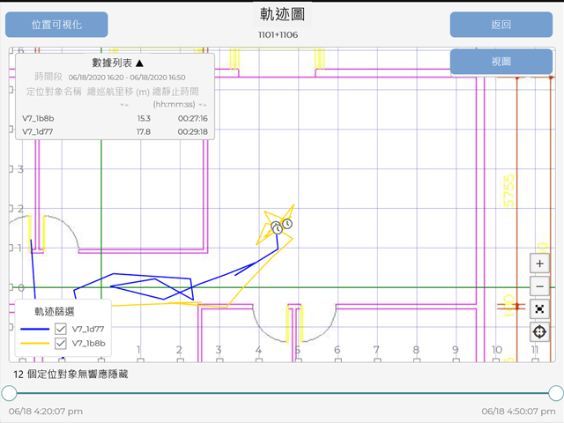Click the right clock marker on trajectory
The width and height of the screenshot is (564, 423).
click(x=287, y=224)
